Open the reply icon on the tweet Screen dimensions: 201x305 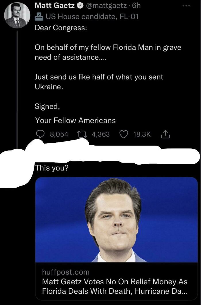(40, 134)
